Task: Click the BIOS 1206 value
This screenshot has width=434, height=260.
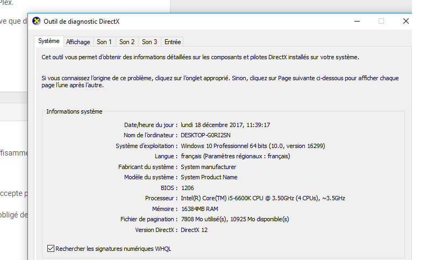Action: 187,188
